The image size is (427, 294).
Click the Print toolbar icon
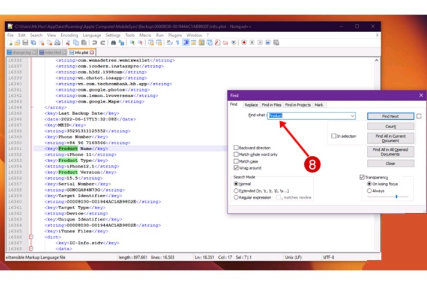coord(57,43)
